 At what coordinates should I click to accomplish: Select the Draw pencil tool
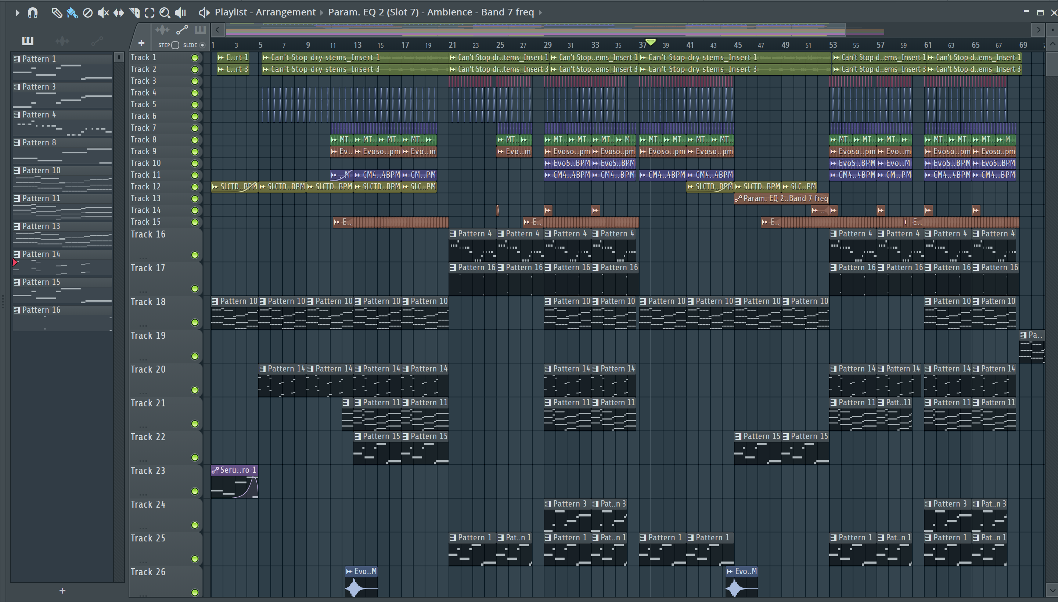tap(57, 13)
